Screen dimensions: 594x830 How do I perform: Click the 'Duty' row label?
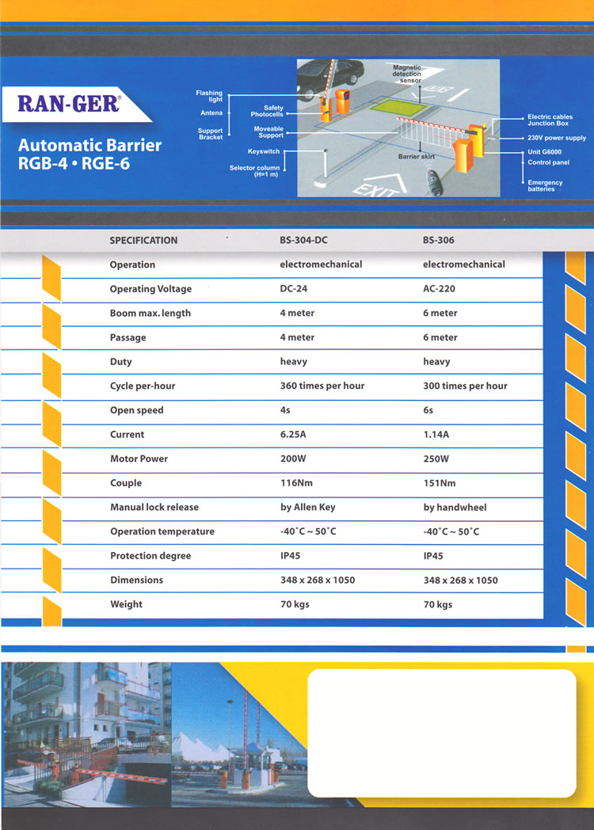tap(120, 362)
